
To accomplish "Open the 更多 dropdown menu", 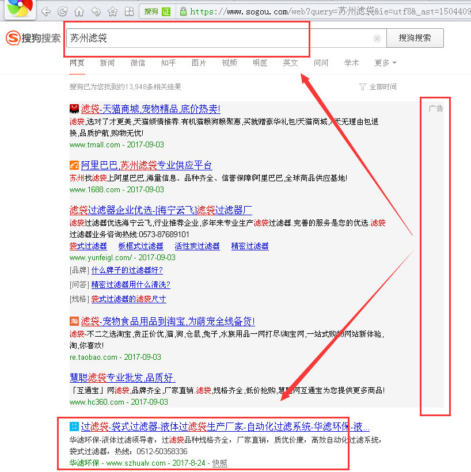I will tap(385, 63).
